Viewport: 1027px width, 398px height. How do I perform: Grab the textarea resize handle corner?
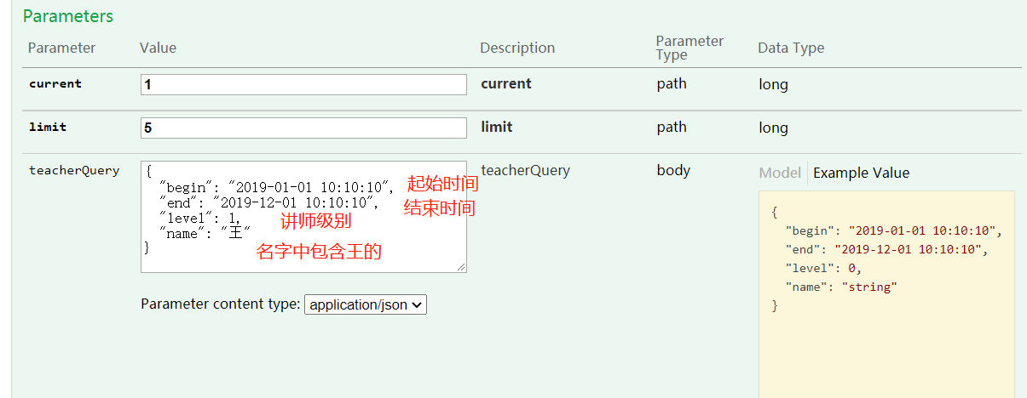tap(461, 267)
